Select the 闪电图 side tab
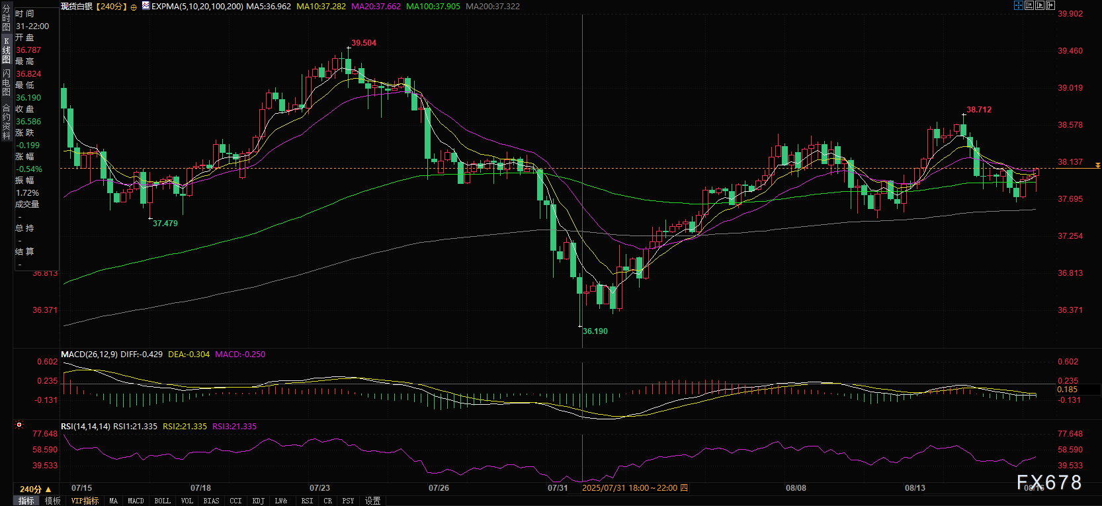Screen dimensions: 1102x506 tap(6, 83)
